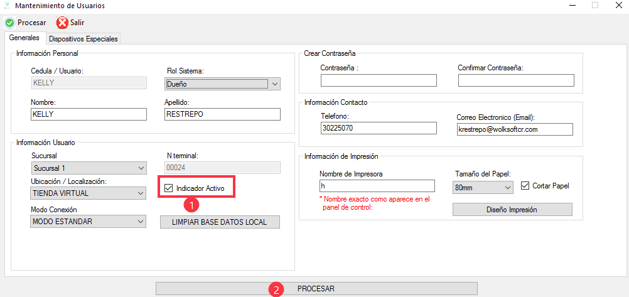This screenshot has width=629, height=297.
Task: Switch to the Dispositivos Especiales tab
Action: point(83,39)
